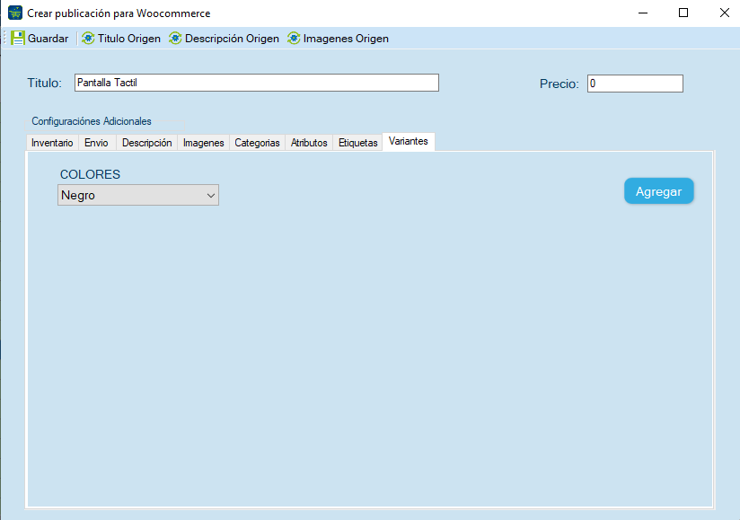The width and height of the screenshot is (740, 520).
Task: Open the Categorias tab
Action: (257, 143)
